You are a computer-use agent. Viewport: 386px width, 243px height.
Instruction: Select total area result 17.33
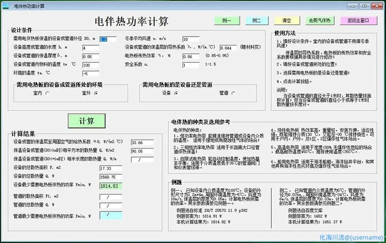point(111,168)
